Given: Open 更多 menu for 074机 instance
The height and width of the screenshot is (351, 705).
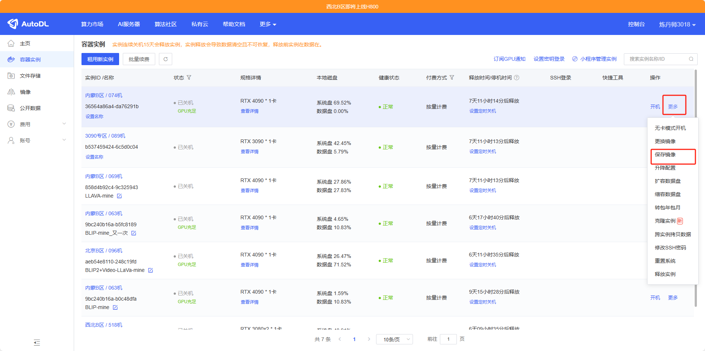Looking at the screenshot, I should pos(673,107).
